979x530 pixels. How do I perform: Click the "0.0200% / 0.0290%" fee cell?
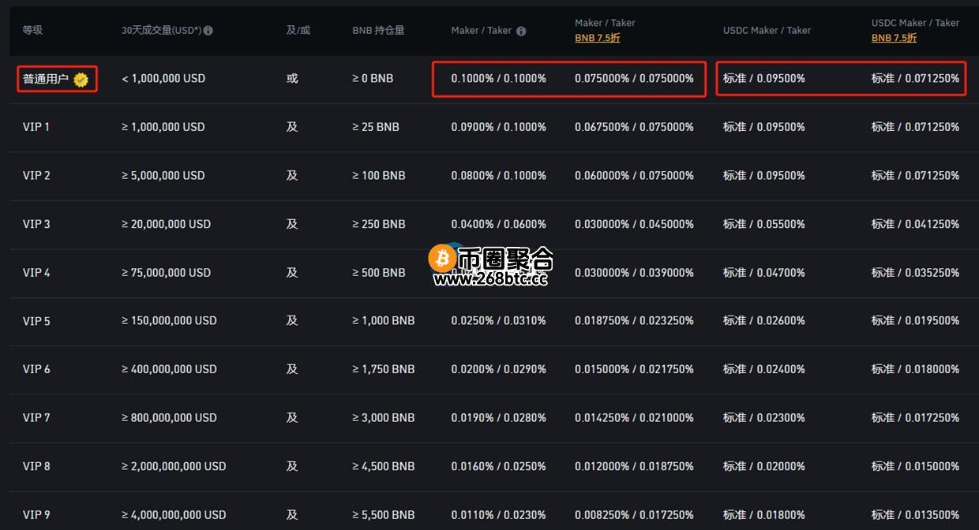coord(499,369)
